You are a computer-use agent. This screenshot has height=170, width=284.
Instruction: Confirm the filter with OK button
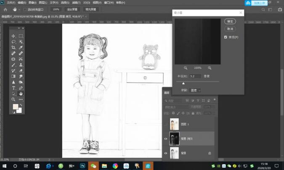pyautogui.click(x=230, y=21)
